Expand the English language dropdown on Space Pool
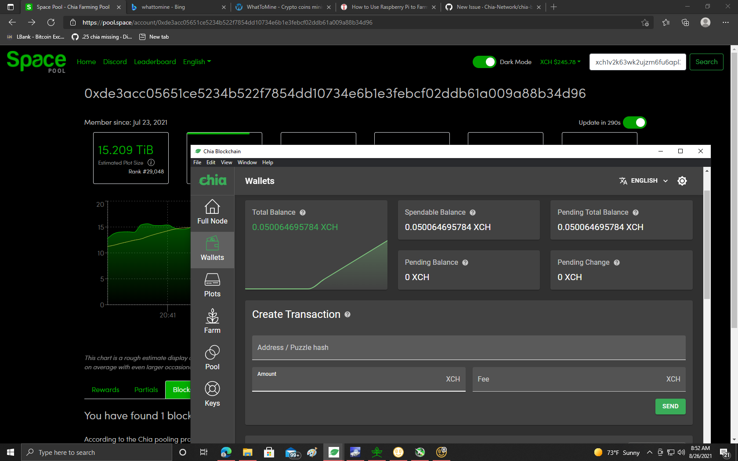This screenshot has height=461, width=738. pos(197,62)
